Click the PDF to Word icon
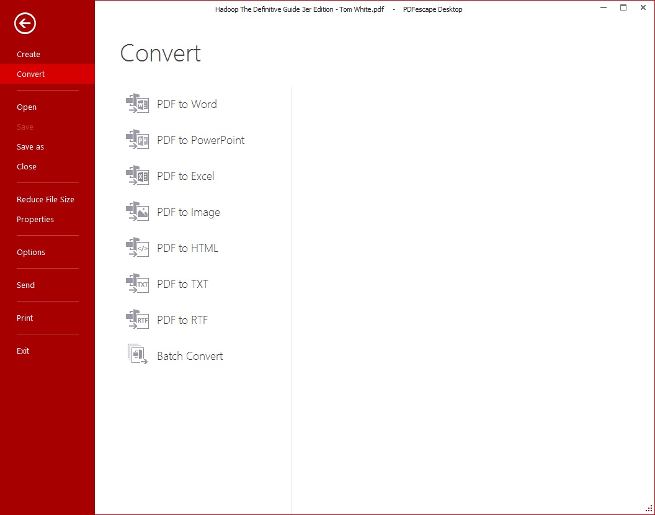 click(x=138, y=104)
